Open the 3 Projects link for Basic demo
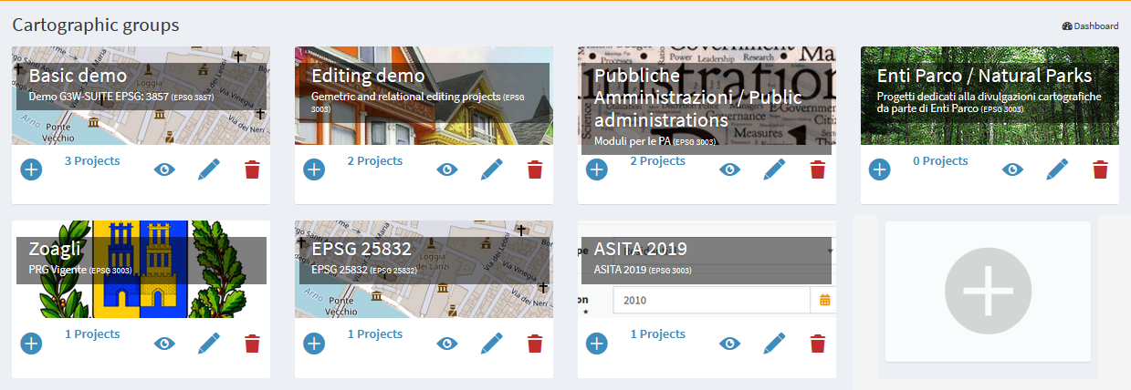Image resolution: width=1131 pixels, height=390 pixels. 92,160
